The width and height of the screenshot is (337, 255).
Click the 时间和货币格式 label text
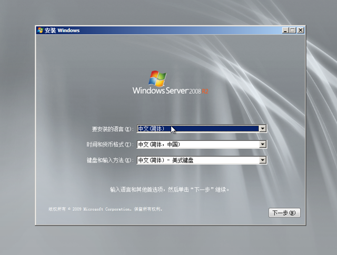coord(110,145)
